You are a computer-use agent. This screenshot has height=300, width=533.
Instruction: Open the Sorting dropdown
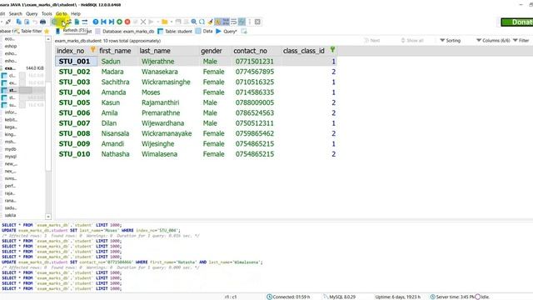click(450, 41)
